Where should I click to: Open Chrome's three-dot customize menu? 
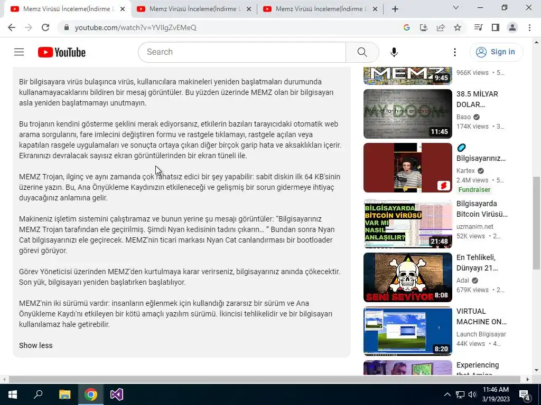[x=529, y=27]
